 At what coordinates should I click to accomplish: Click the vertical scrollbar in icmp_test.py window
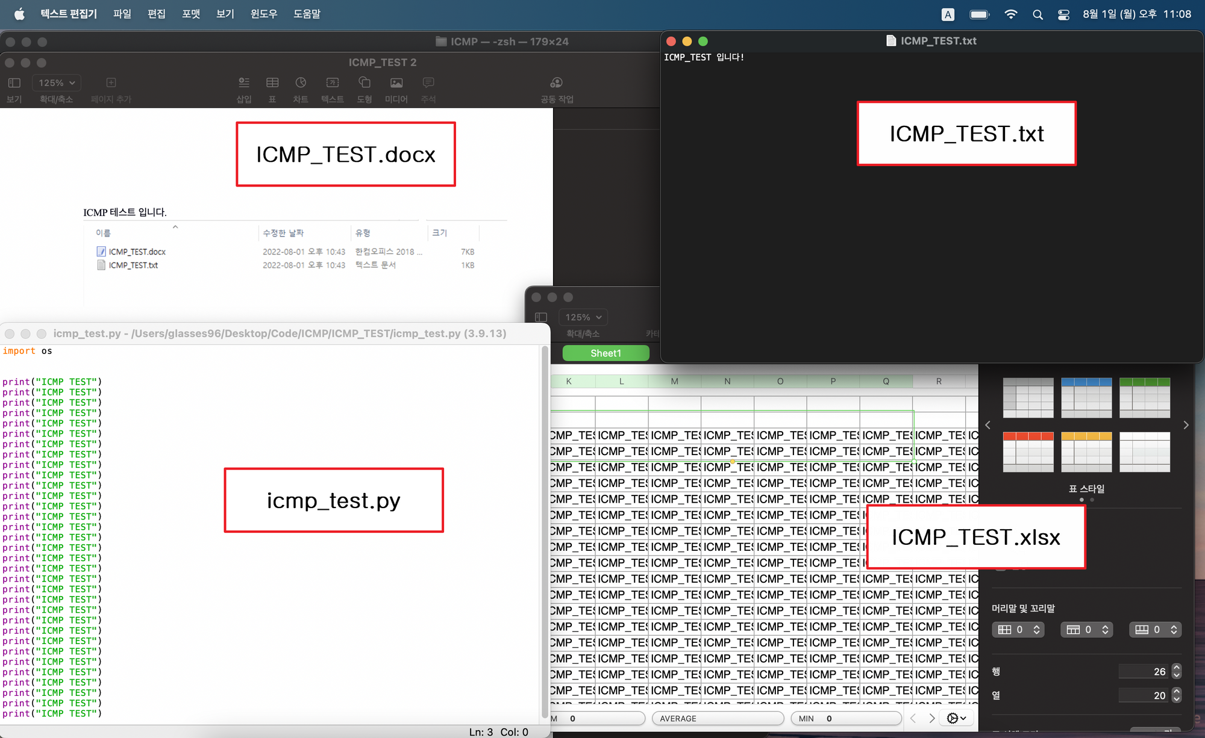click(x=545, y=533)
